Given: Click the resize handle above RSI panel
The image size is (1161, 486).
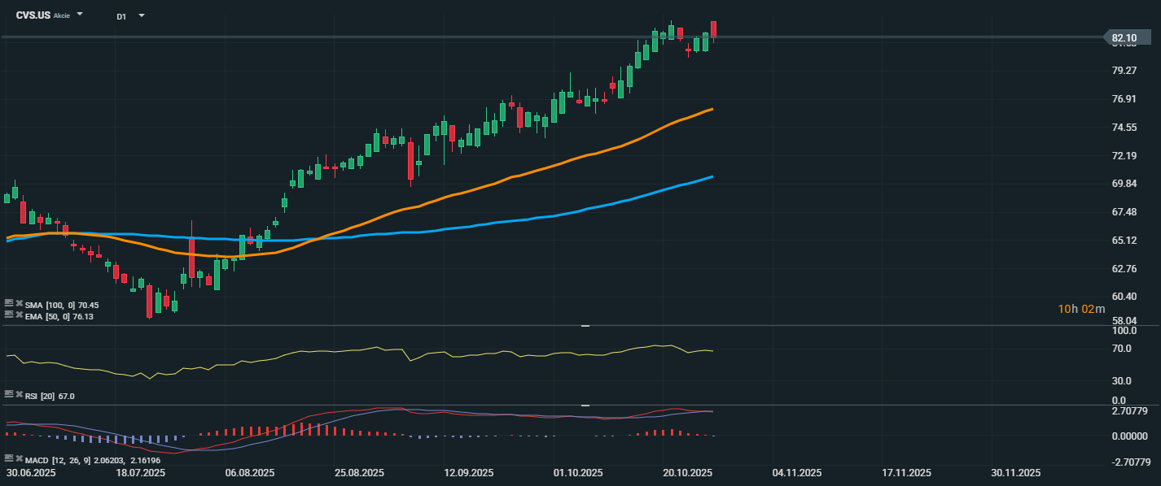Looking at the screenshot, I should point(585,326).
